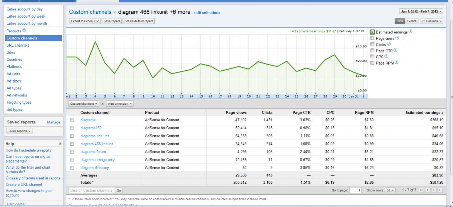The width and height of the screenshot is (453, 207).
Task: Enable Page CTR metric checkbox
Action: click(x=373, y=51)
